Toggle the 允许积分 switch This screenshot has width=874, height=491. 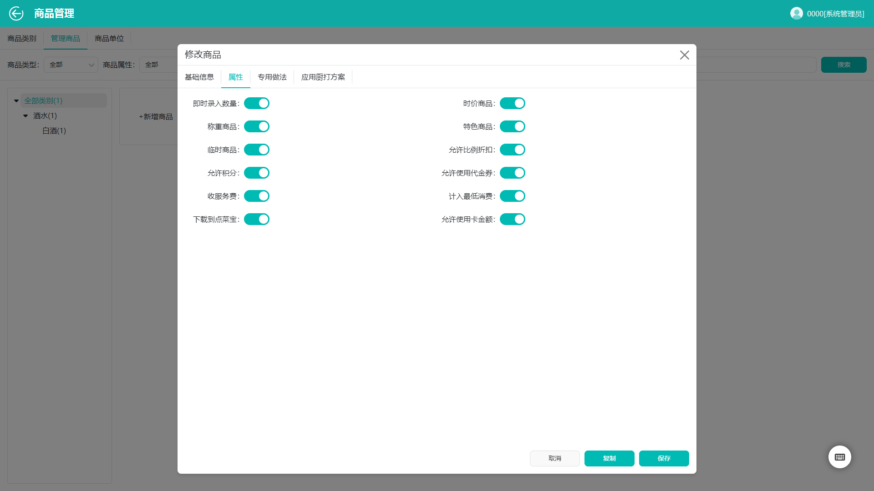point(257,173)
